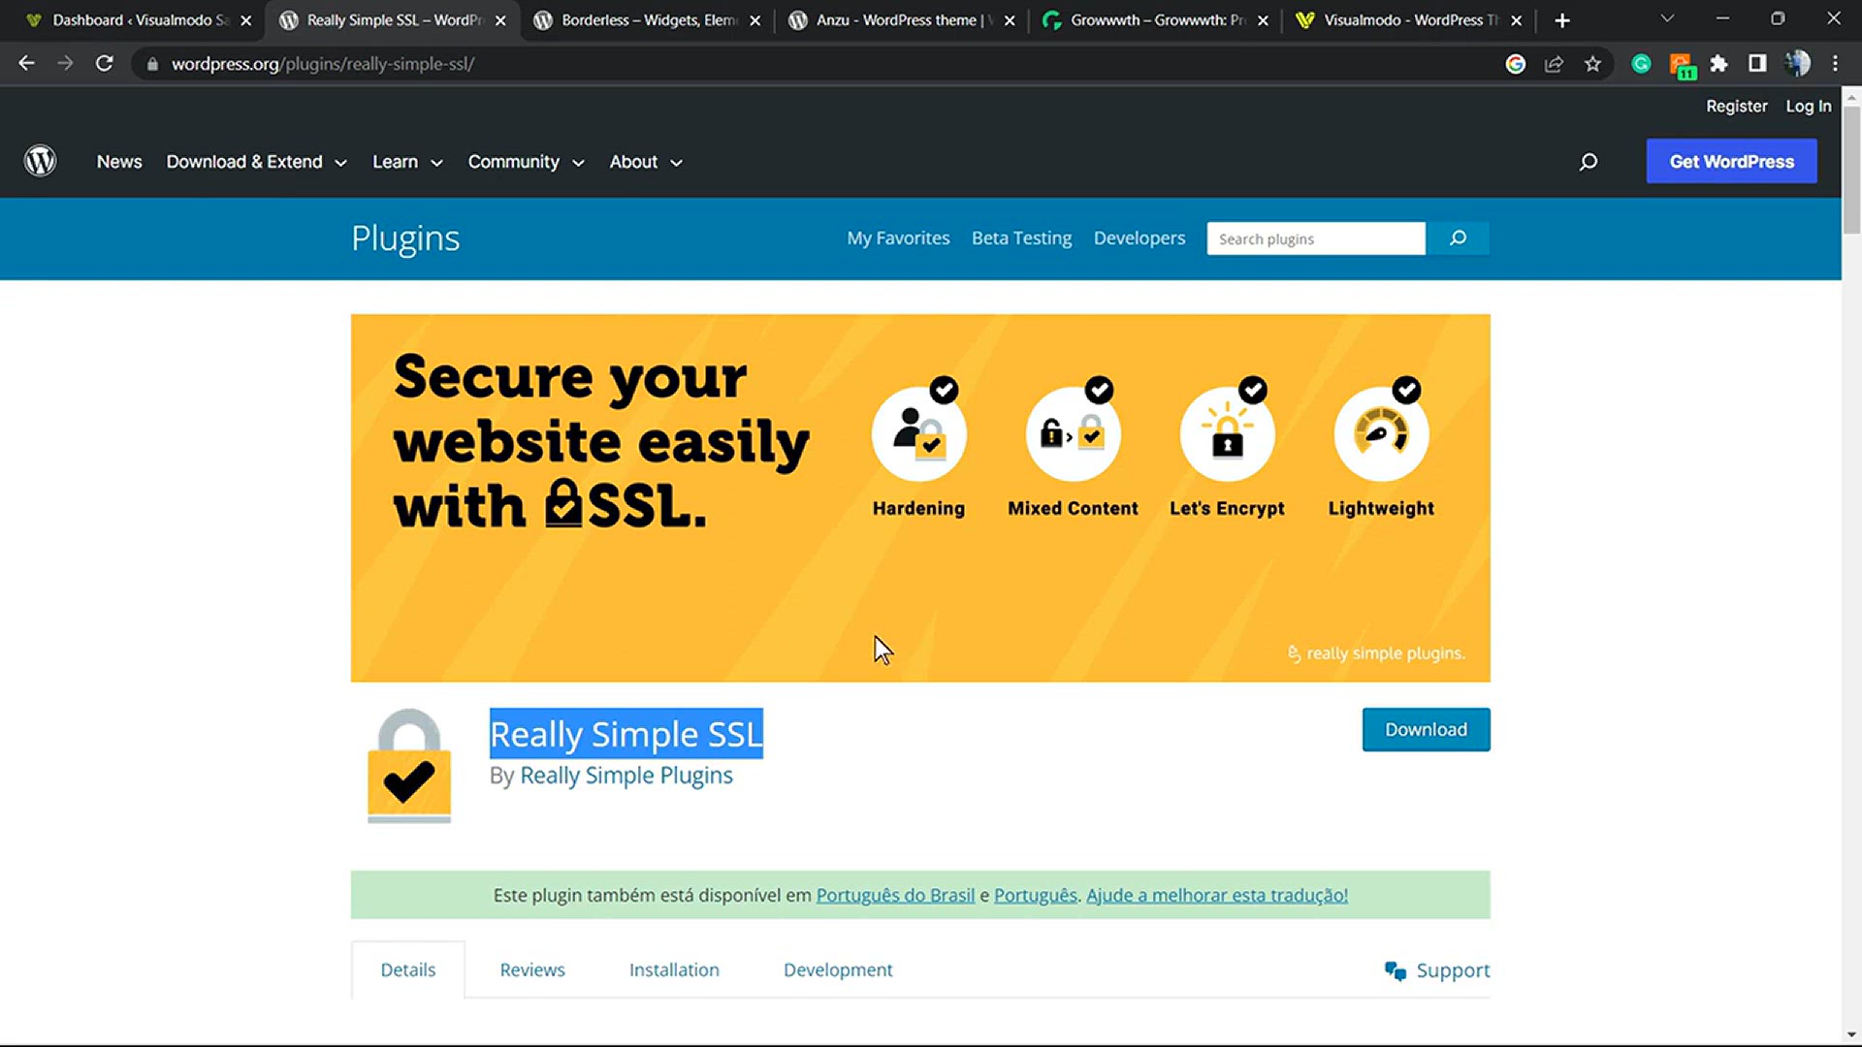Reload the current page
Screen dimensions: 1862x1047
pos(105,64)
